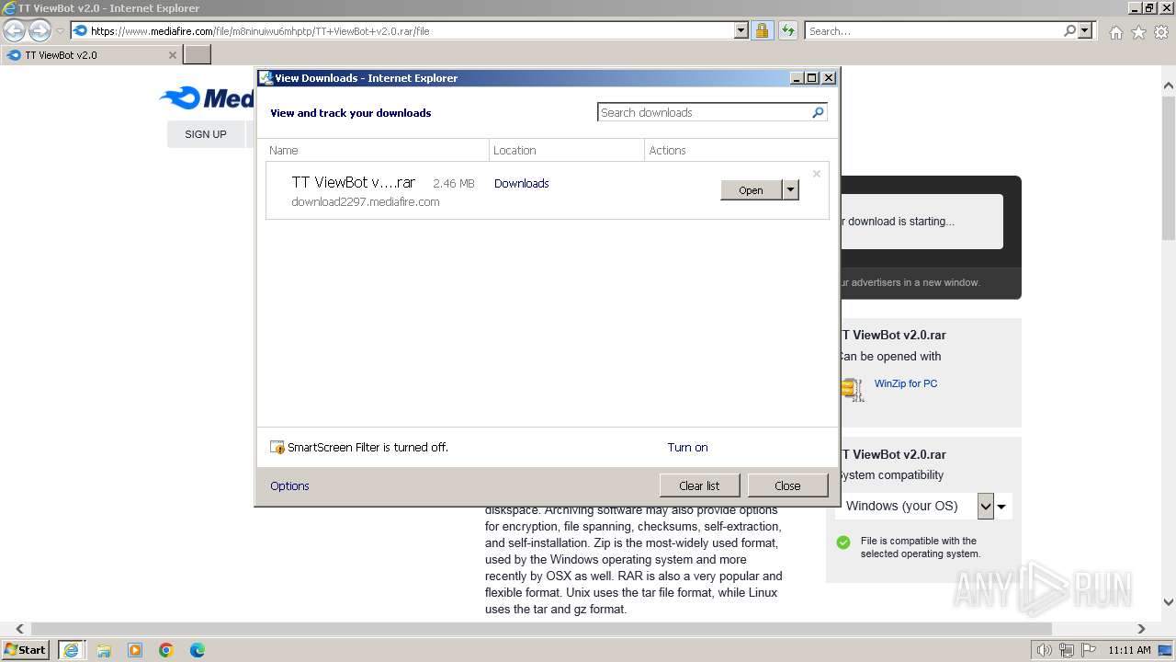Click the Actions column header

tap(741, 150)
